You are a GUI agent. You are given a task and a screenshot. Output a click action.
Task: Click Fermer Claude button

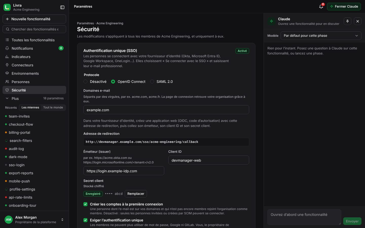[x=344, y=7]
